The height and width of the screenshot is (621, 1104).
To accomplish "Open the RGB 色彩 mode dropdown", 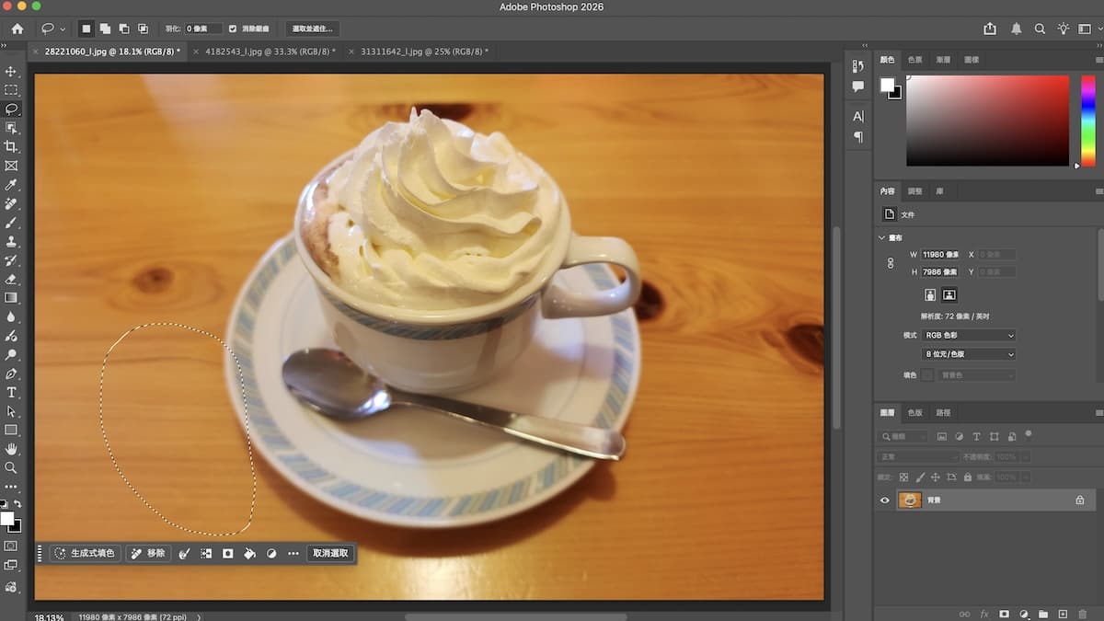I will pyautogui.click(x=969, y=336).
